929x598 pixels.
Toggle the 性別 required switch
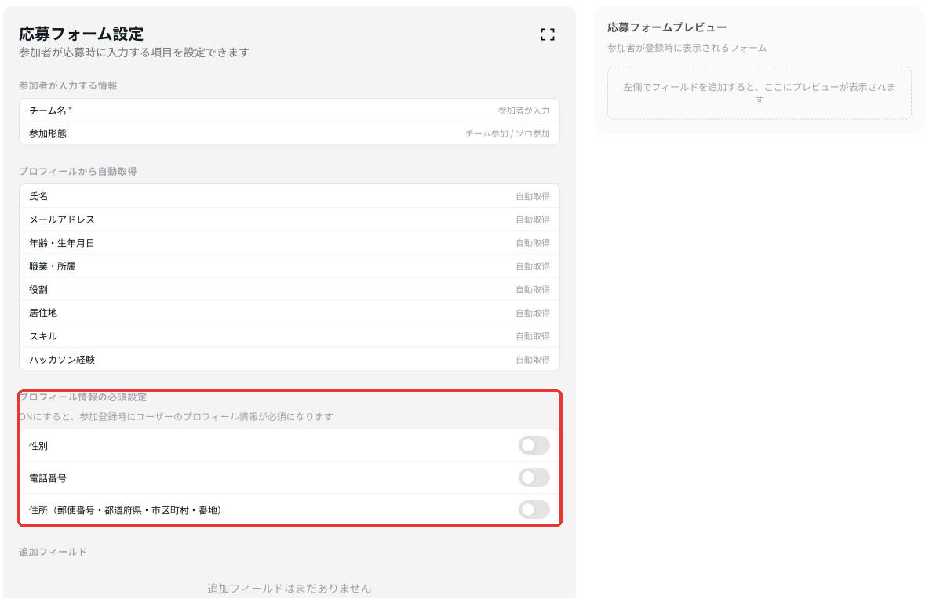tap(534, 445)
